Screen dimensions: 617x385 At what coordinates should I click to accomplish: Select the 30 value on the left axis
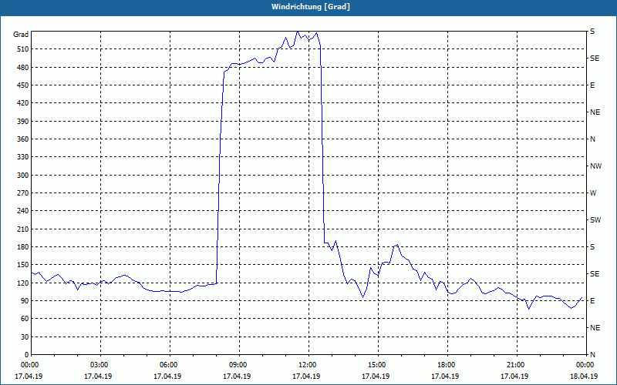(x=25, y=337)
